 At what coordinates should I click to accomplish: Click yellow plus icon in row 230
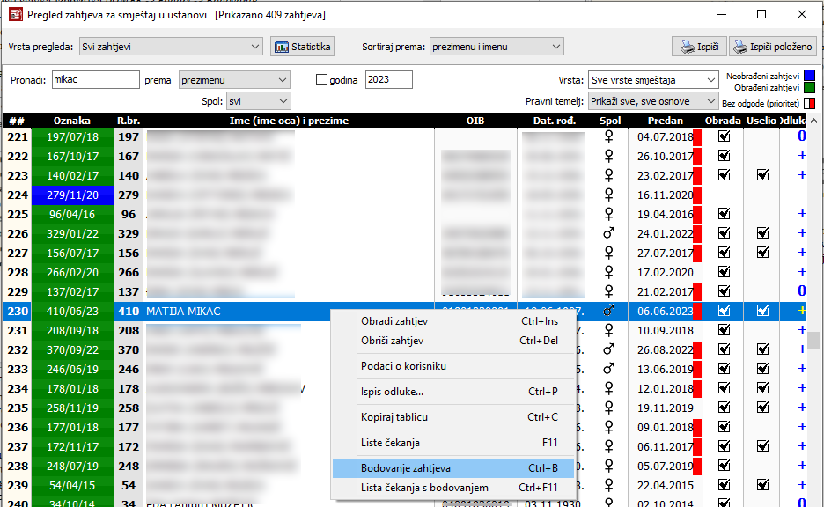click(801, 311)
